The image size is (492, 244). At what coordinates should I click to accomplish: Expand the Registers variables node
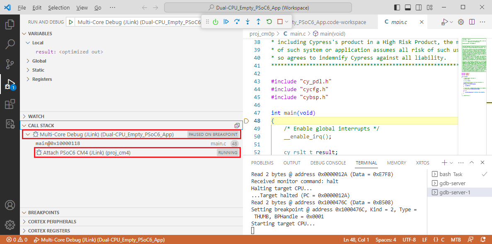click(42, 79)
